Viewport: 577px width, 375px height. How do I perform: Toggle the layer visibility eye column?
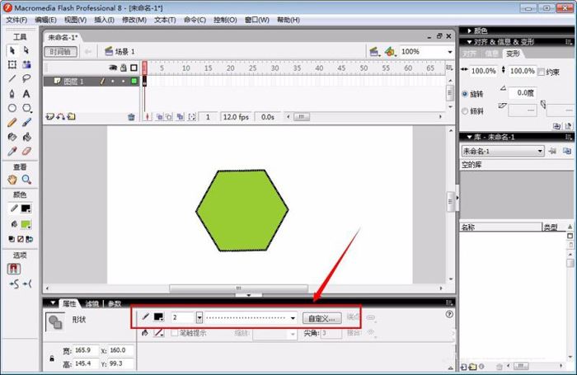[x=113, y=68]
